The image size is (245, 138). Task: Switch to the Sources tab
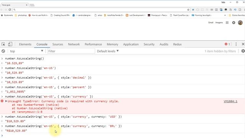(x=58, y=44)
